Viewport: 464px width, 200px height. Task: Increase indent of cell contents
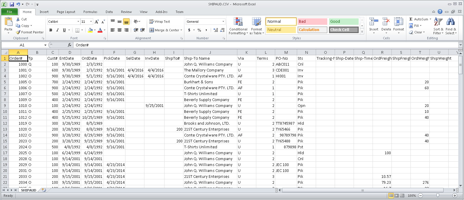click(142, 30)
